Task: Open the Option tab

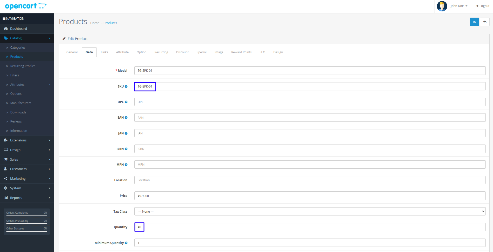Action: 142,52
